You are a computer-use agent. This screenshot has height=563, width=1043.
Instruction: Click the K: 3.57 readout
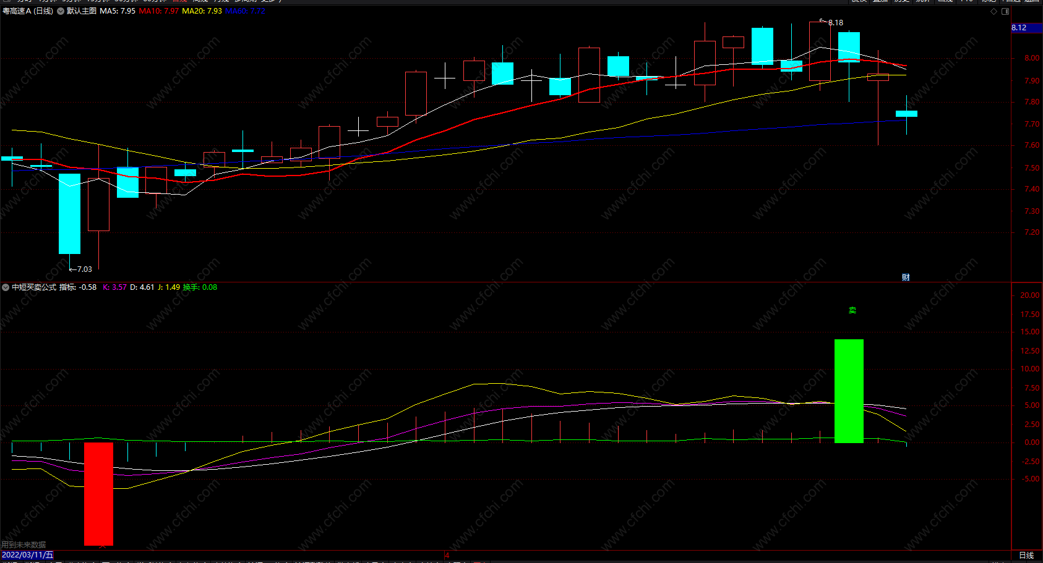click(114, 287)
